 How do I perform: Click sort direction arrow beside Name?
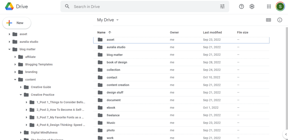click(110, 33)
